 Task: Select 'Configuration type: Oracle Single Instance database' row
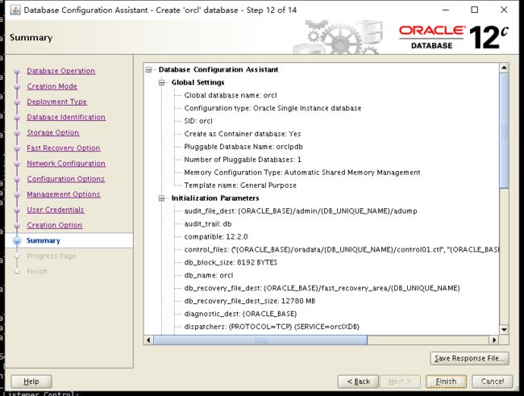click(x=272, y=108)
